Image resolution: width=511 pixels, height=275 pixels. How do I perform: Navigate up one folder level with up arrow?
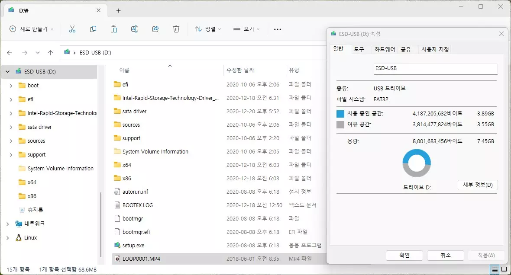point(50,52)
